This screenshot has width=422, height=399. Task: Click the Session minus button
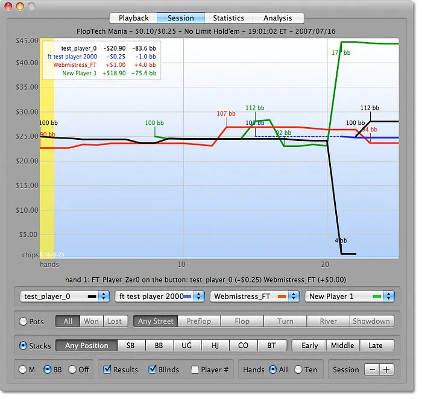pyautogui.click(x=372, y=369)
